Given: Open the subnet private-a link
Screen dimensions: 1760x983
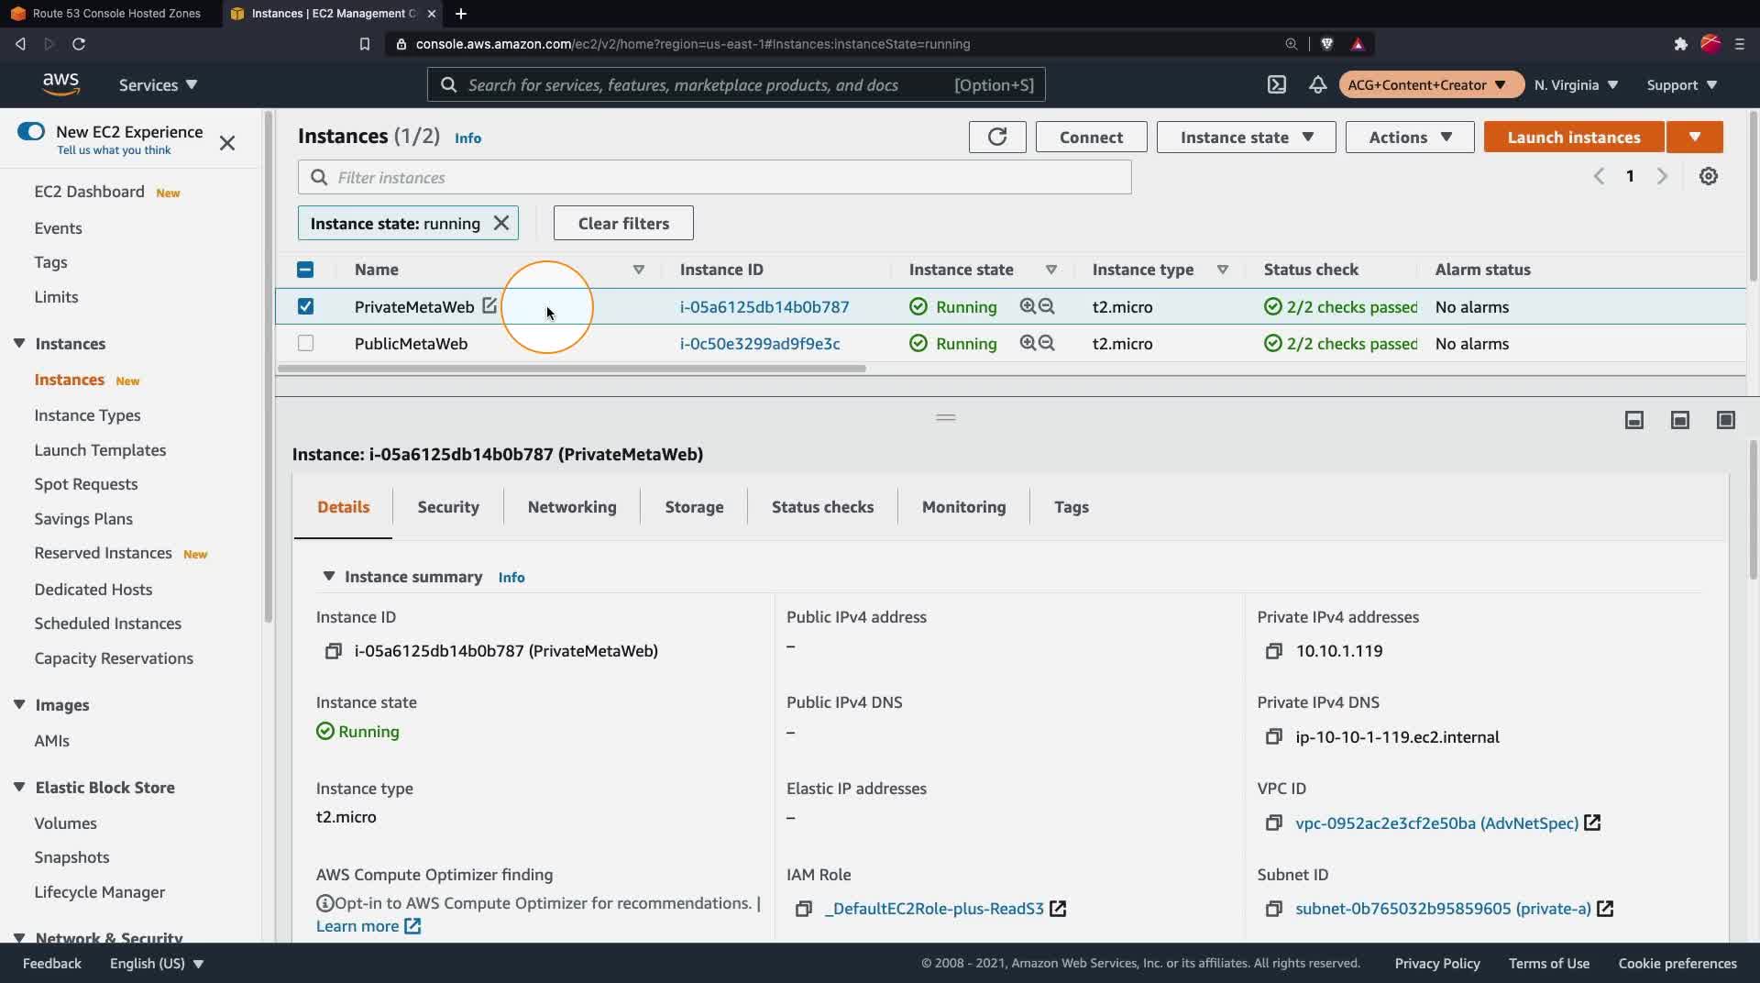Looking at the screenshot, I should (x=1442, y=909).
